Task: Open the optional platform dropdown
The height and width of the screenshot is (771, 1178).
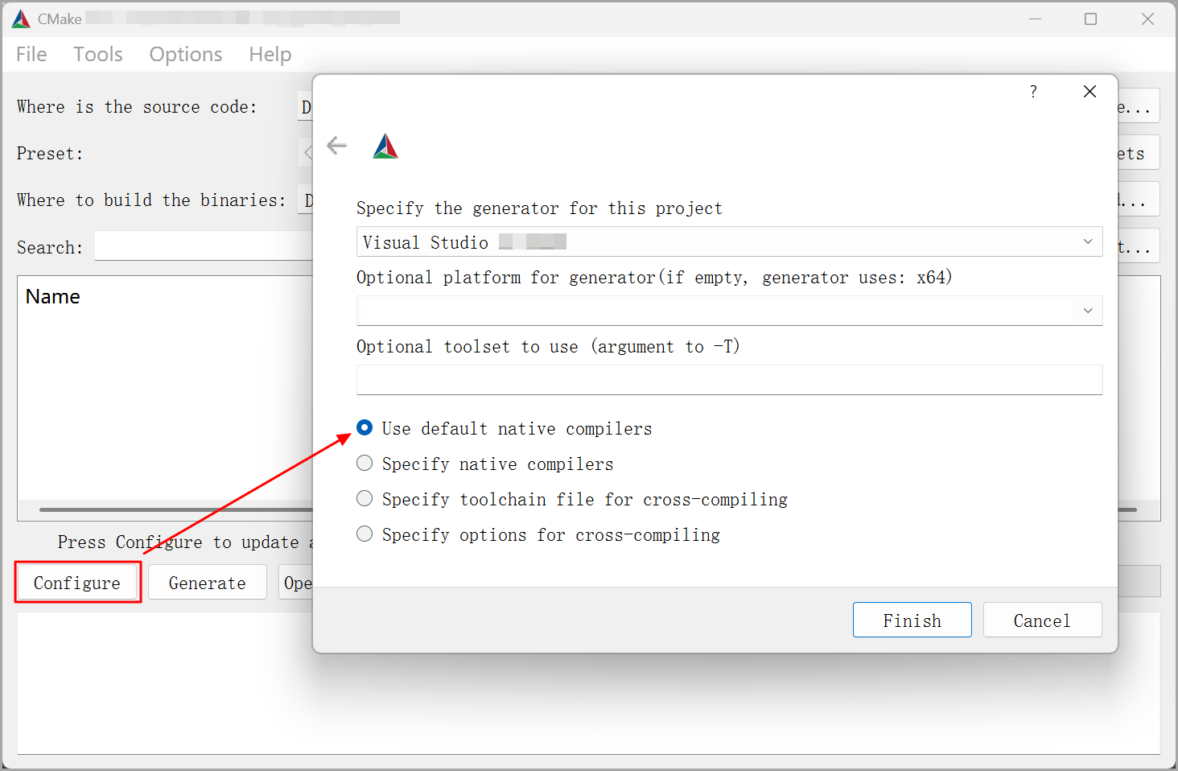Action: point(729,311)
